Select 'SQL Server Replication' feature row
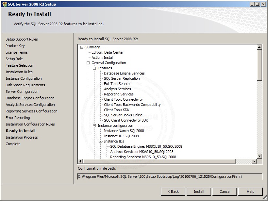268x201 pixels. coord(122,79)
